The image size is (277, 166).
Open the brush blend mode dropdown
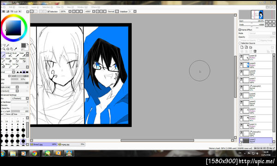click(x=13, y=72)
